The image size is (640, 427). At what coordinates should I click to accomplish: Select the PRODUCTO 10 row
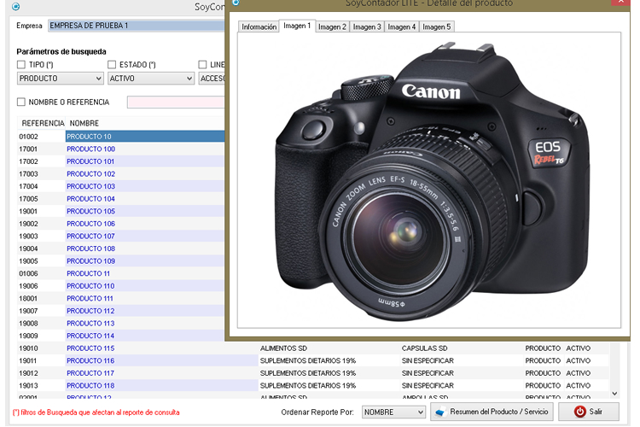[121, 137]
